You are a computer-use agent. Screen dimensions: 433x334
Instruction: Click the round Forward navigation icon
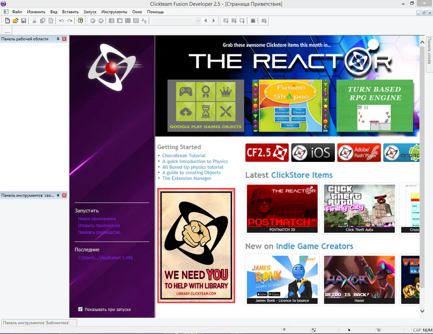[x=101, y=21]
